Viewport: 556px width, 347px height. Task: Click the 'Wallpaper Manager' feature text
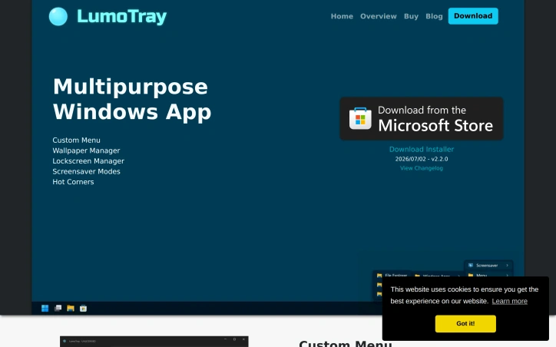[86, 150]
